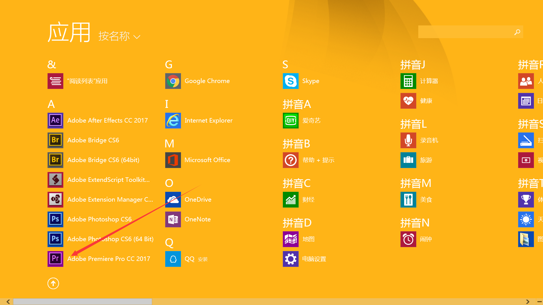Launch Adobe After Effects CC 2017 icon

(x=55, y=121)
